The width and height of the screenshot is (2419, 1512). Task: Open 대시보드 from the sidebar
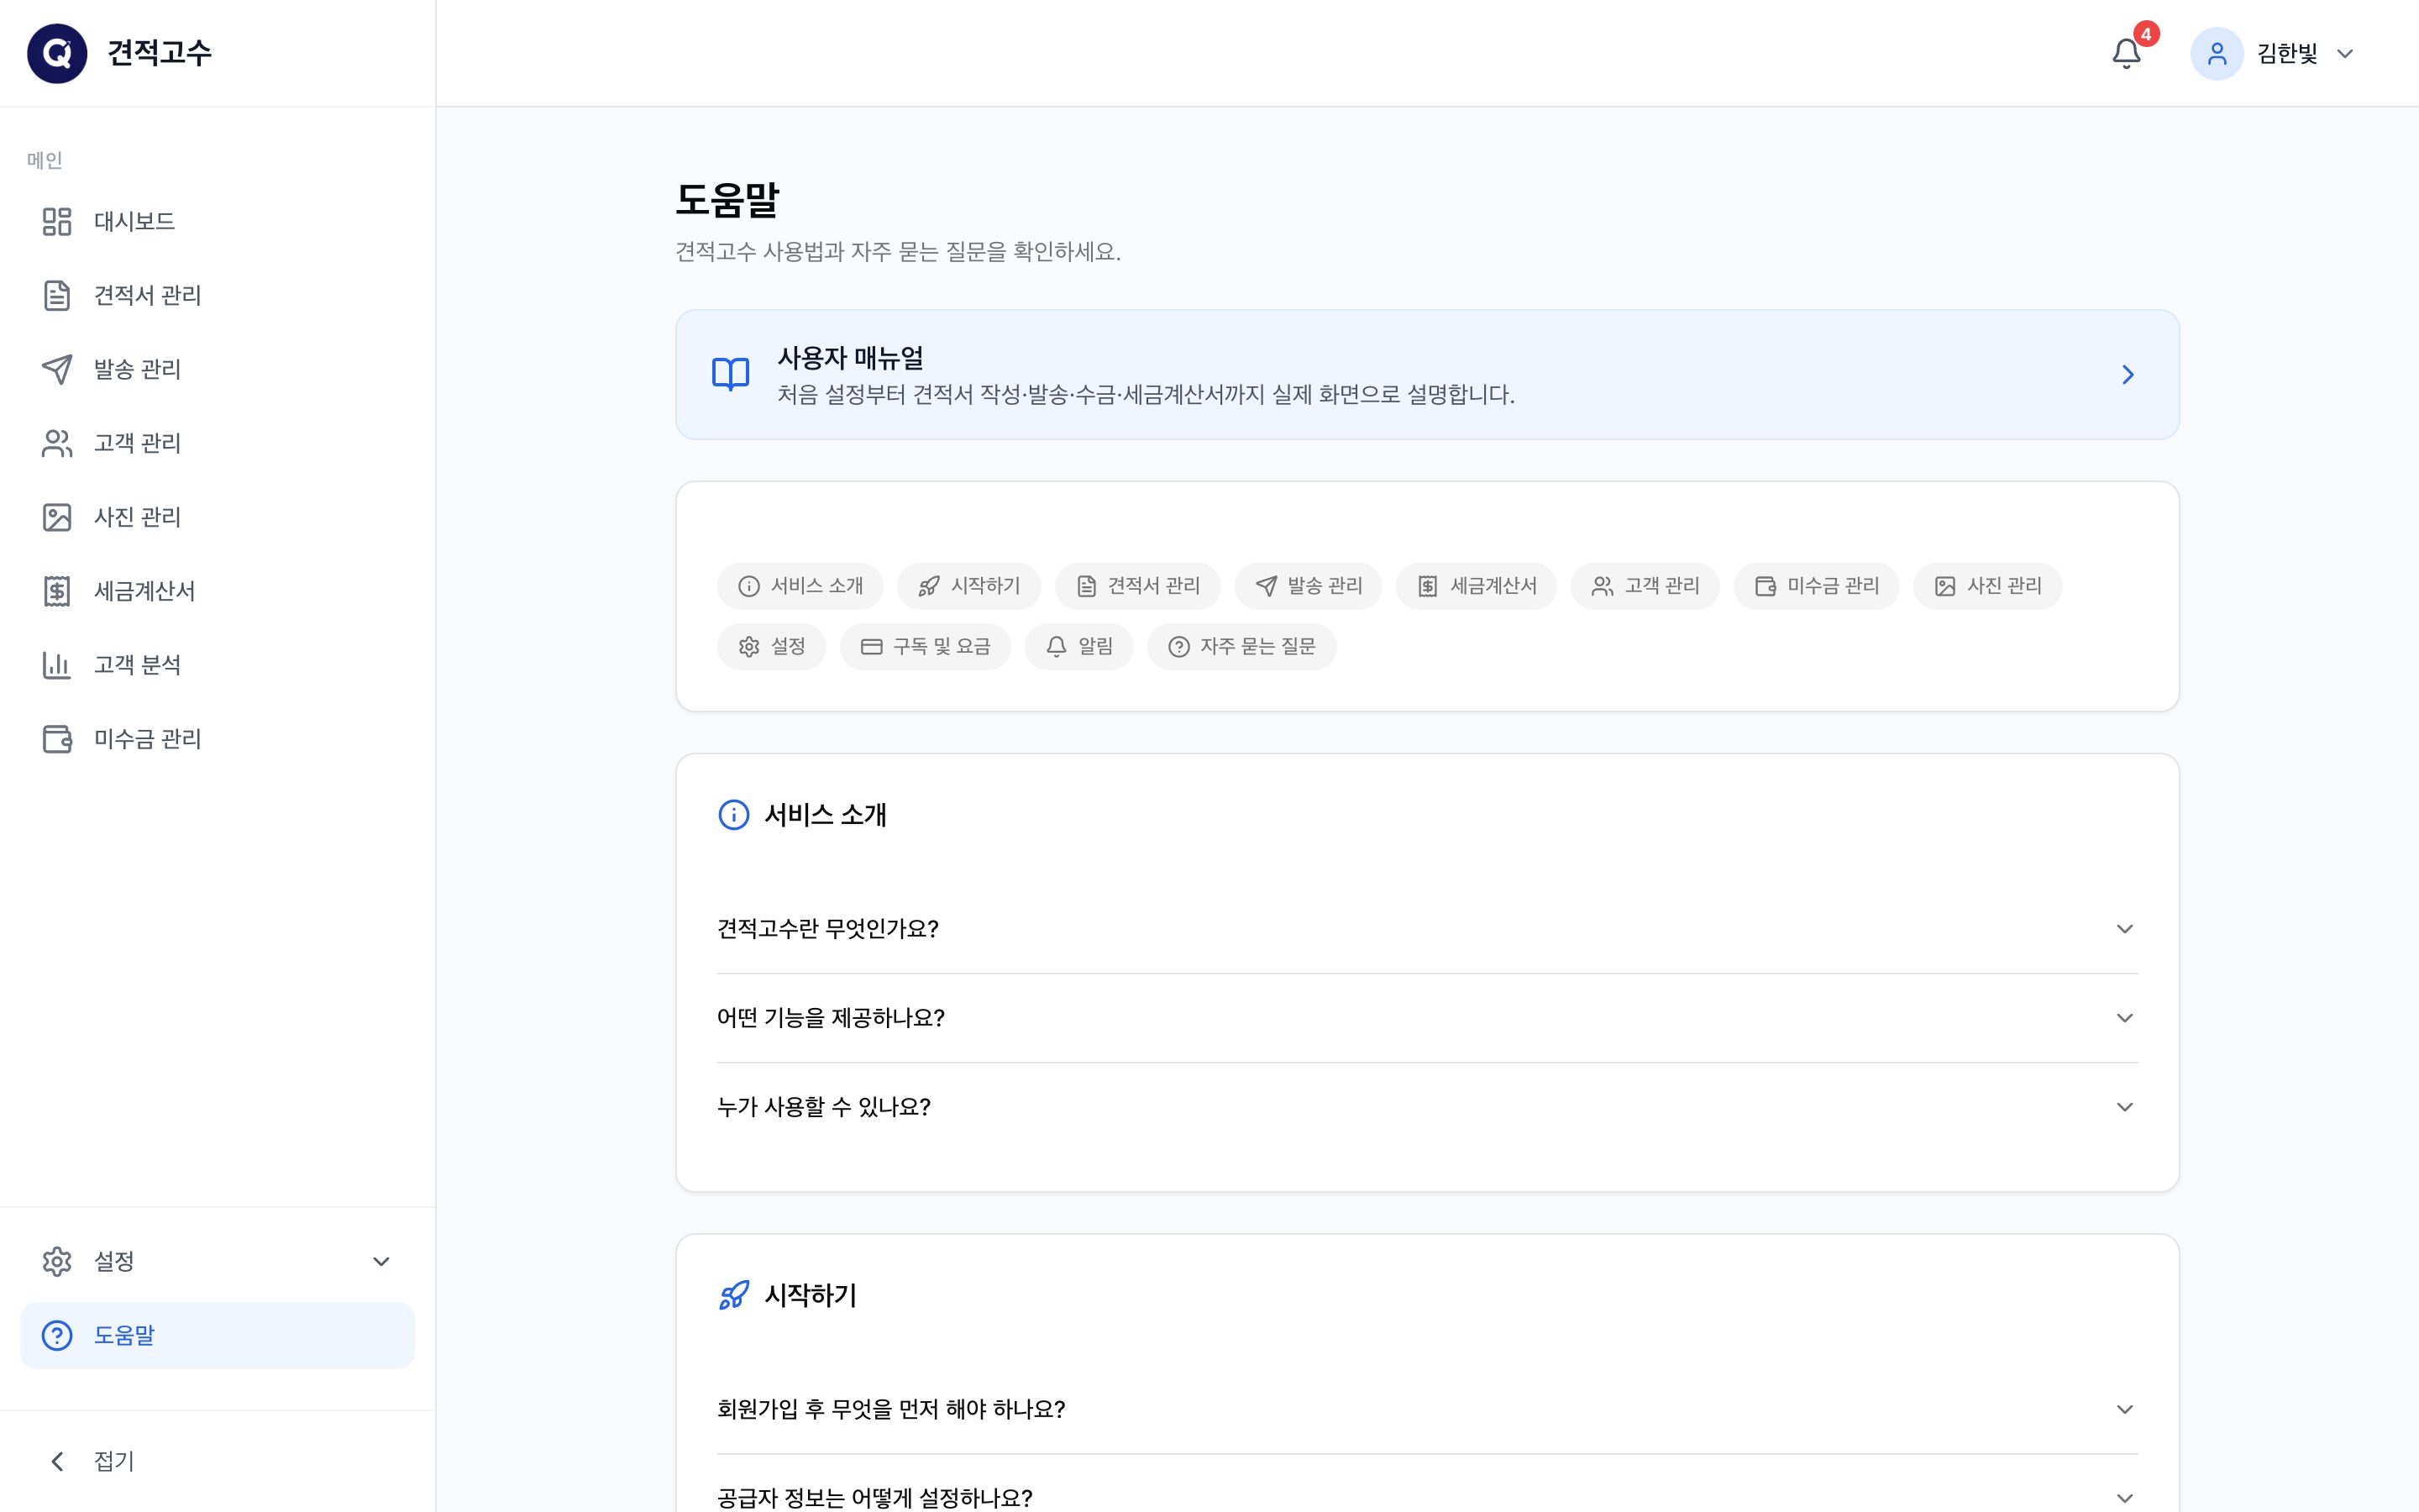point(217,221)
